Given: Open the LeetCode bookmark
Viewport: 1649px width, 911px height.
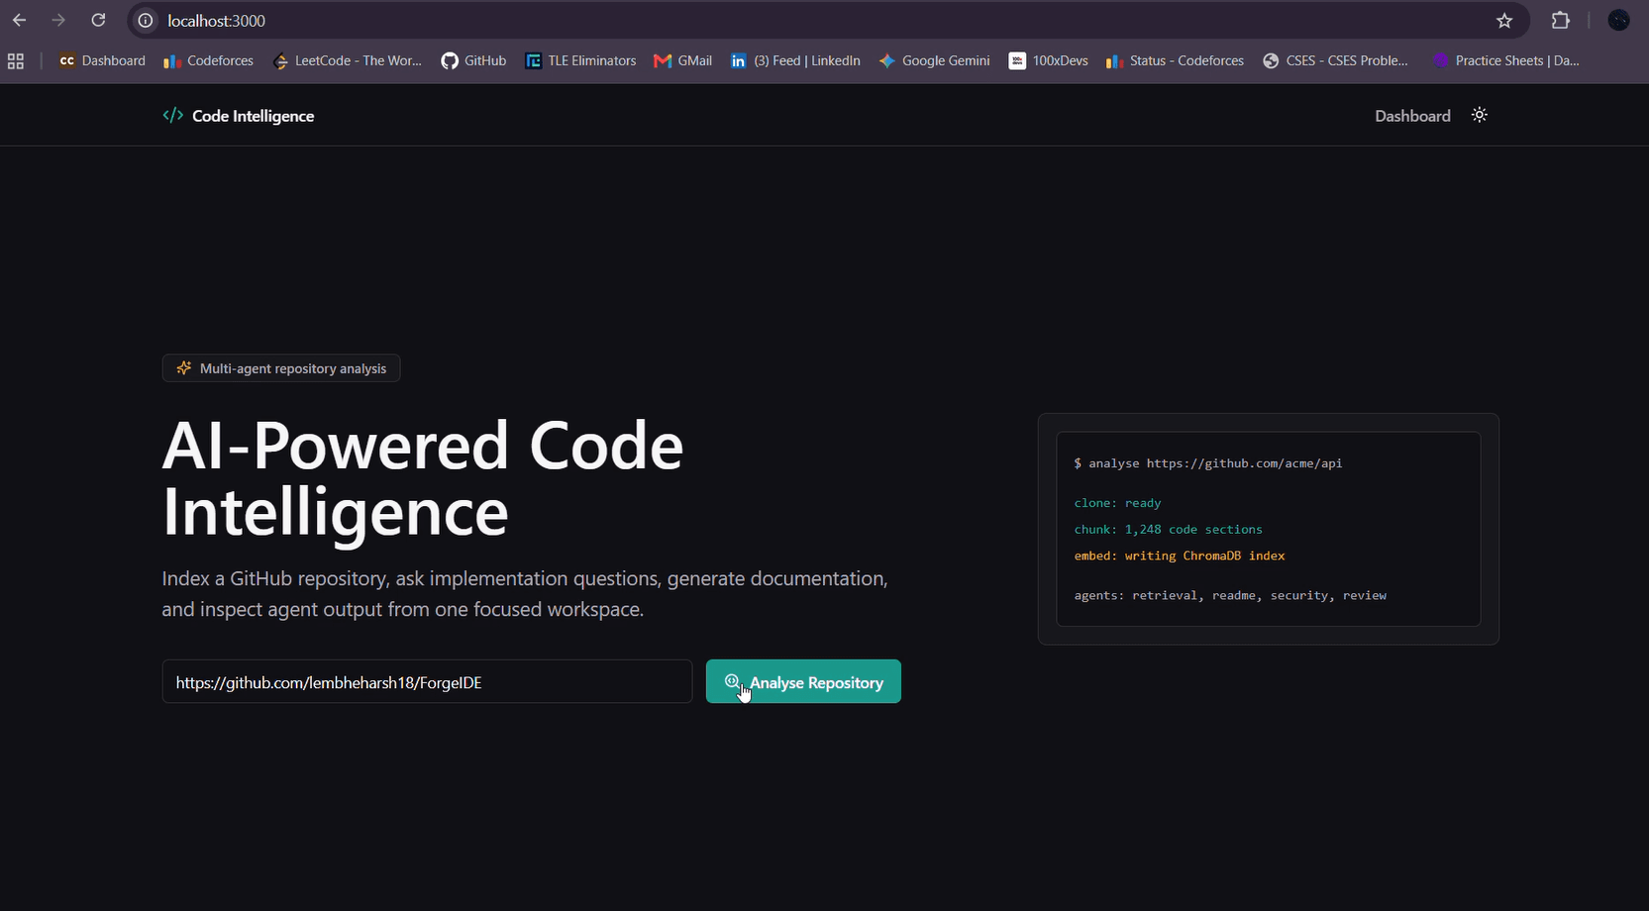Looking at the screenshot, I should coord(348,60).
